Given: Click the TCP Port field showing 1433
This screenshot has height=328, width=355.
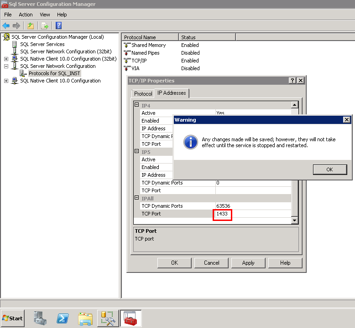Looking at the screenshot, I should (224, 214).
